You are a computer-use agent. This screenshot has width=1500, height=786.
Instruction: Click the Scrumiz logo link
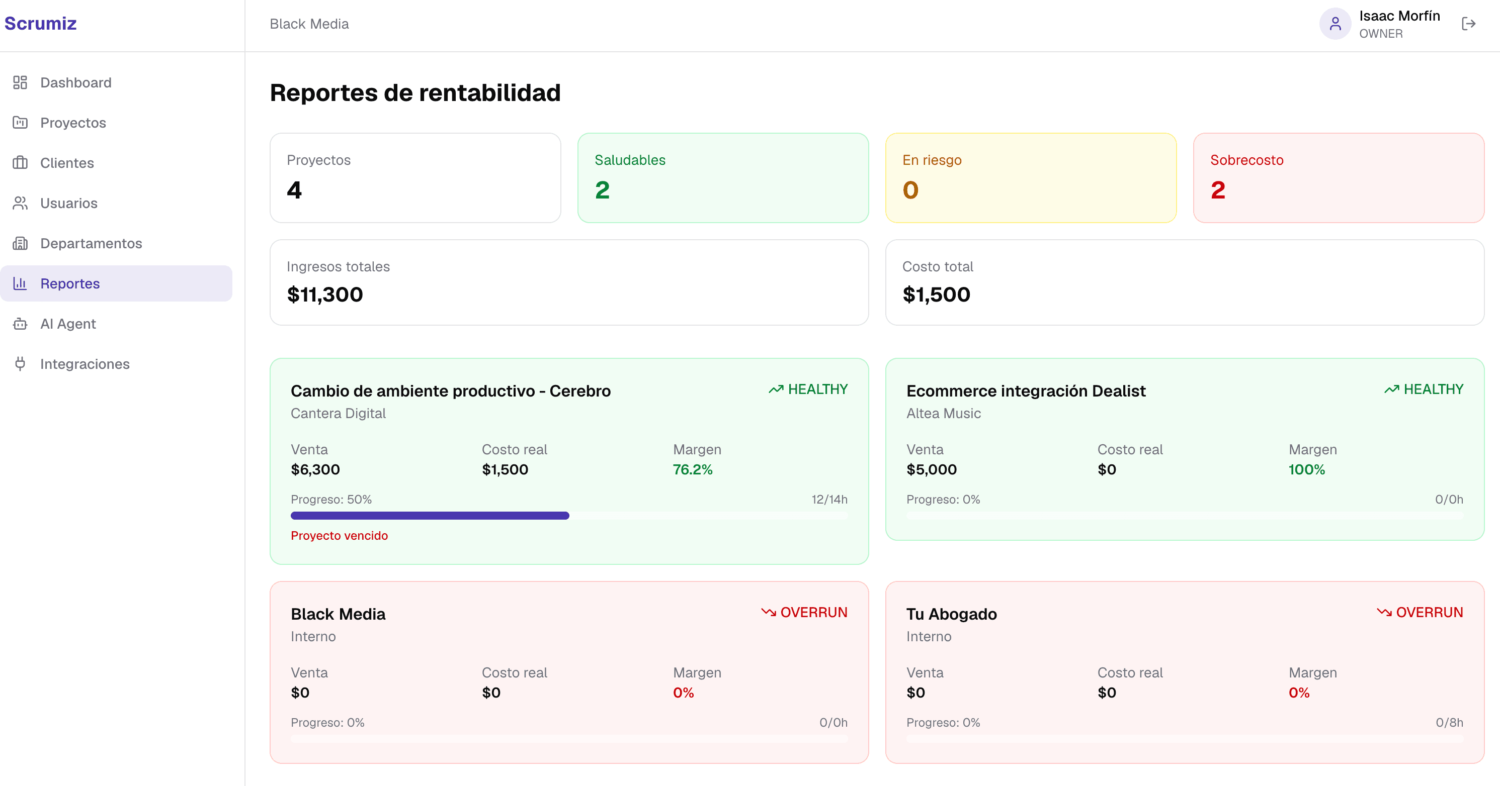click(41, 23)
